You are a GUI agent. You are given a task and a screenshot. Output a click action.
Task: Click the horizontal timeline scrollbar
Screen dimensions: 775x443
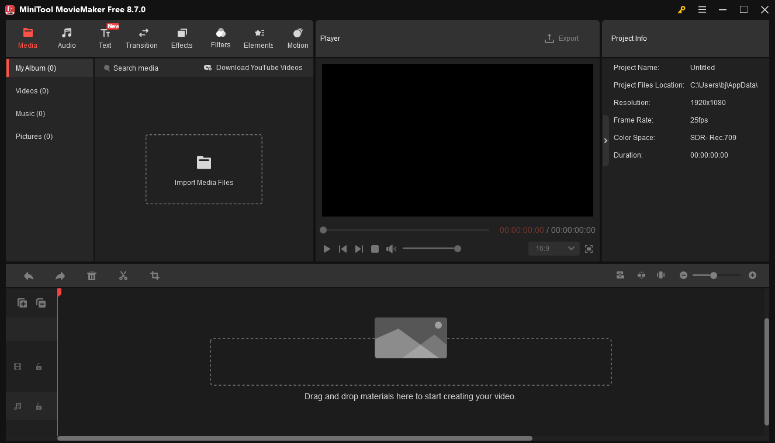coord(295,438)
